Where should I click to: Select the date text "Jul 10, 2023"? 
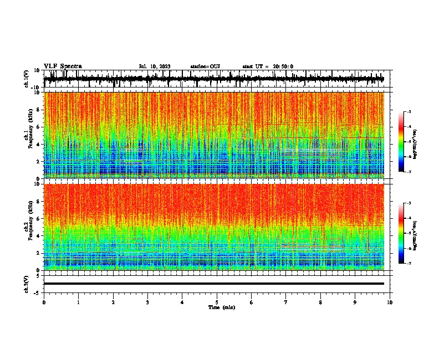(155, 66)
